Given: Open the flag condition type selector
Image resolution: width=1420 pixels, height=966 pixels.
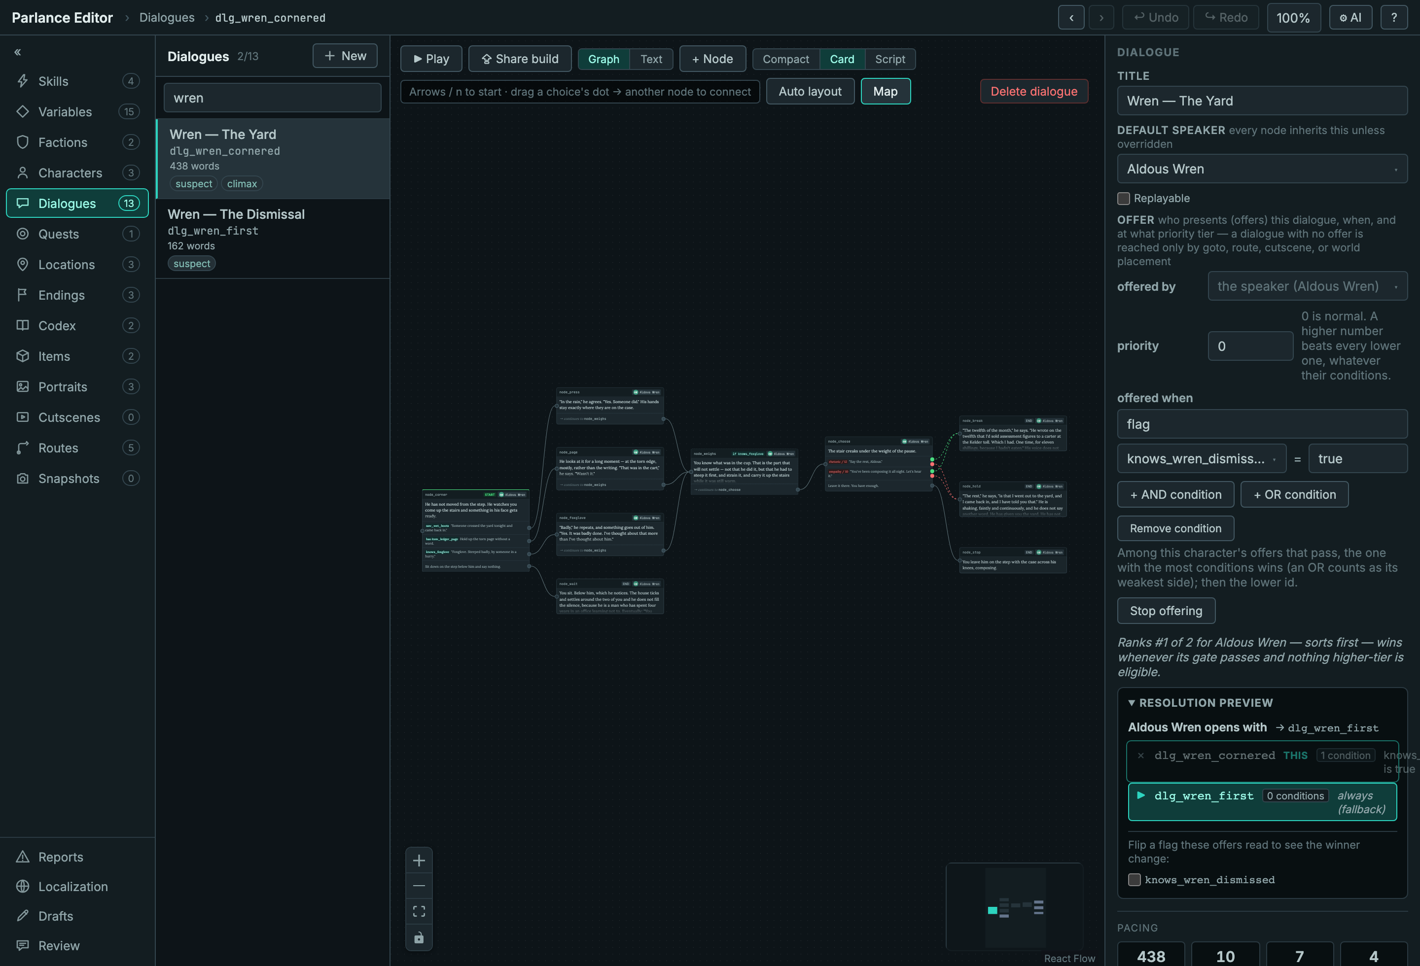Looking at the screenshot, I should [x=1262, y=424].
